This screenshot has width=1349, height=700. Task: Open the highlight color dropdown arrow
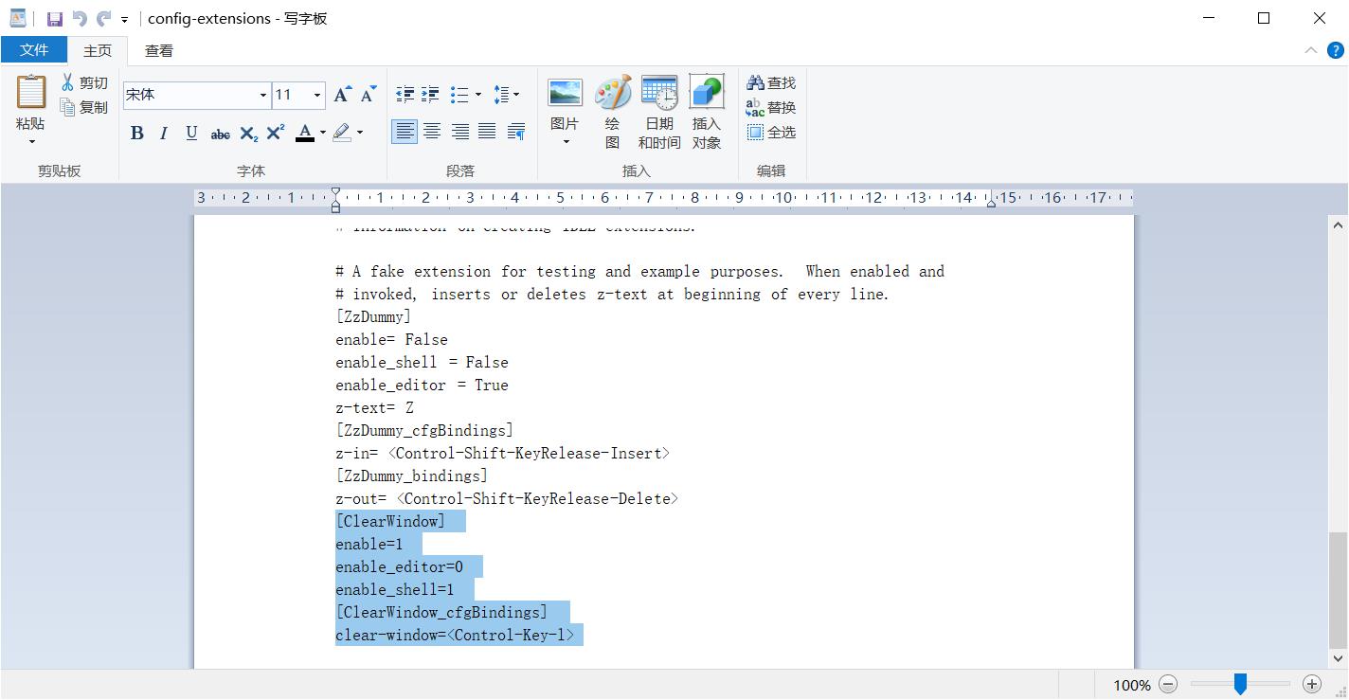coord(360,133)
